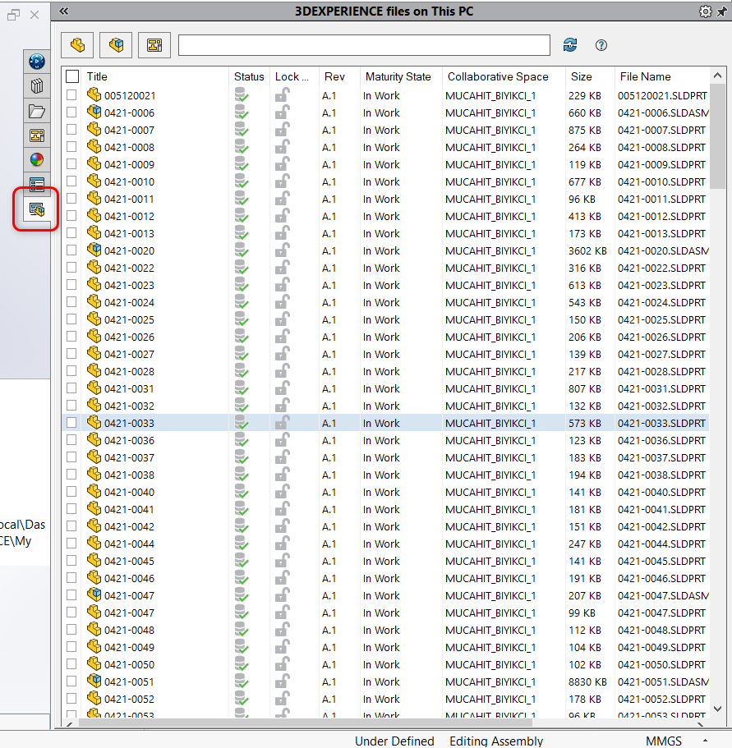Tick the select-all checkbox in header
This screenshot has height=748, width=732.
[x=72, y=76]
